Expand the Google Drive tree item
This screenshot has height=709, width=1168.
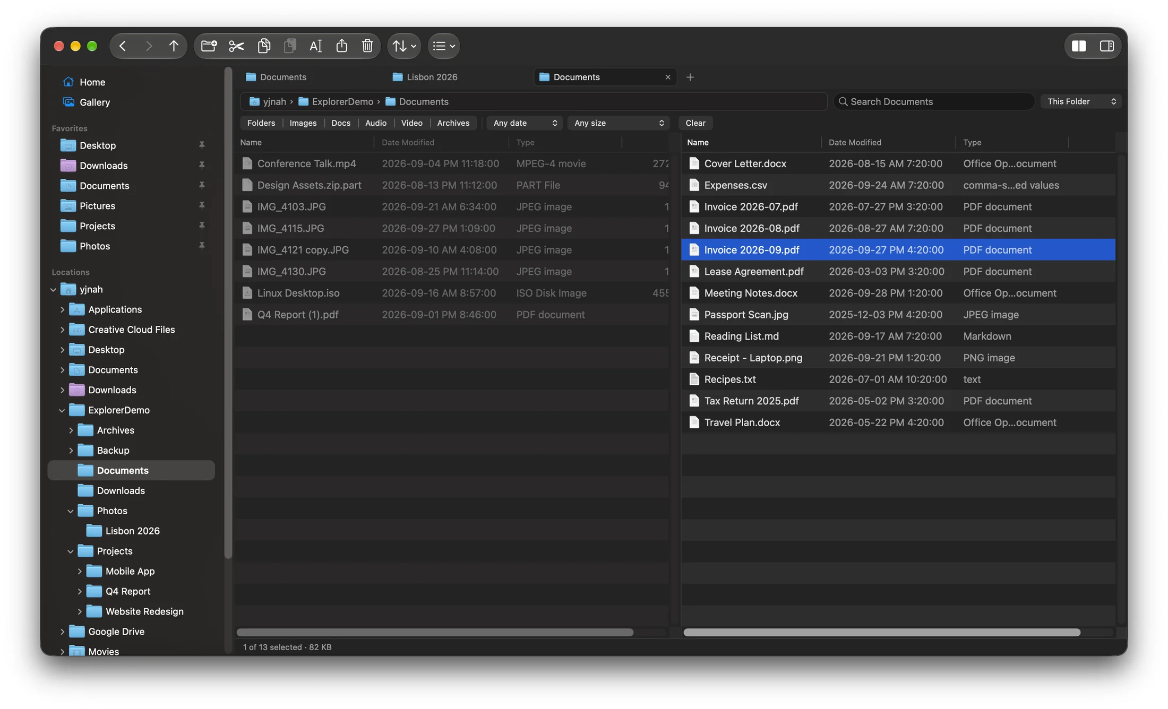pyautogui.click(x=62, y=632)
